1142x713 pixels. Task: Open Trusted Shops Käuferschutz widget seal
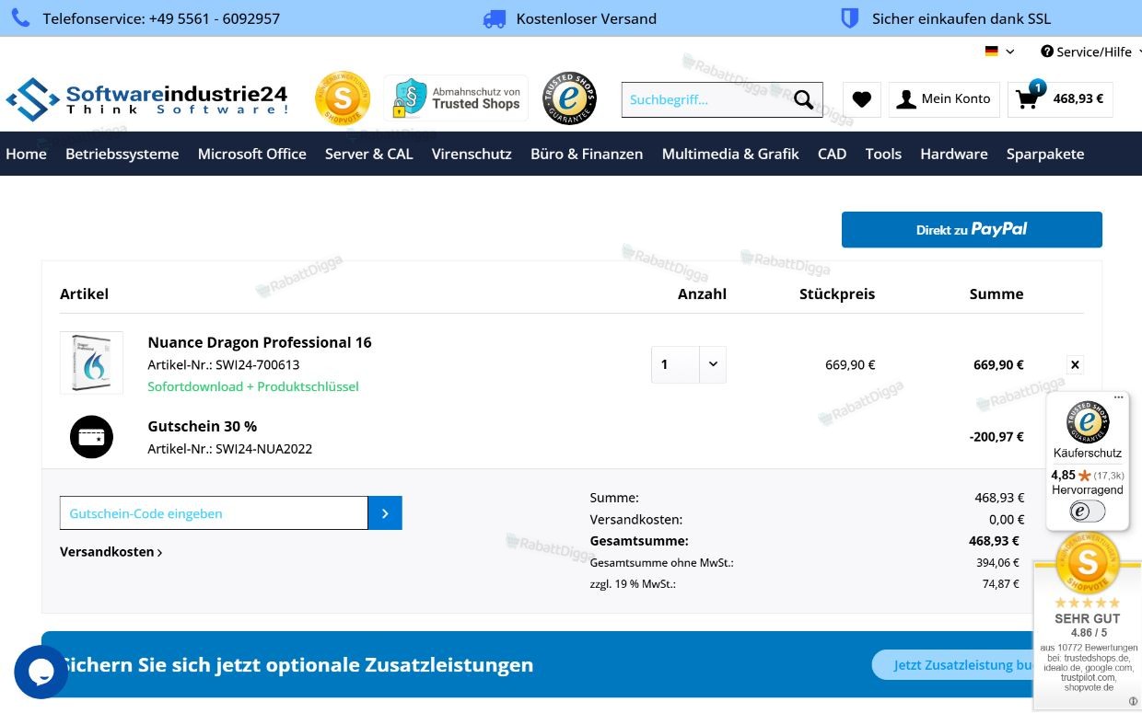tap(1088, 423)
